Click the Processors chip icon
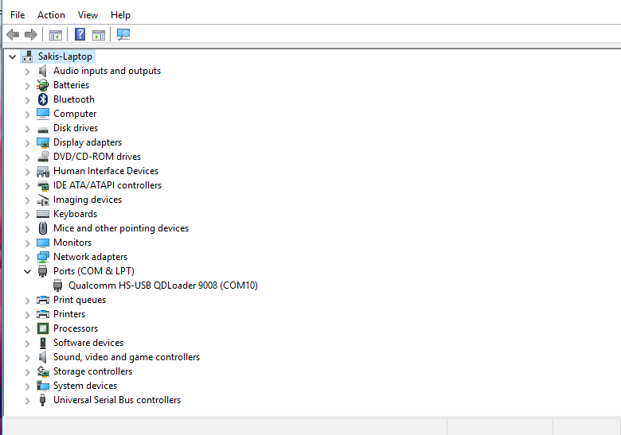Screen dimensions: 621x435 click(43, 328)
